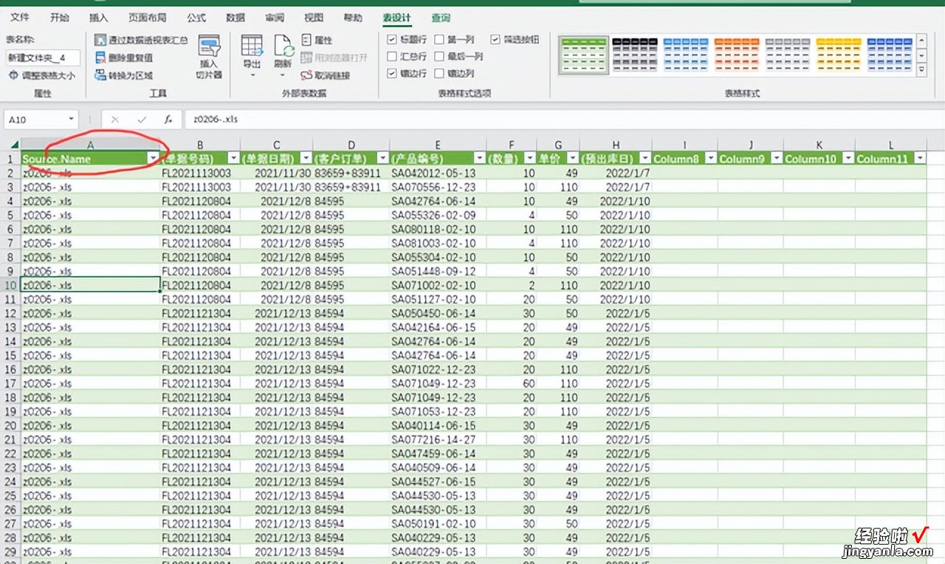The height and width of the screenshot is (564, 945).
Task: Select the green table style swatch
Action: (x=584, y=55)
